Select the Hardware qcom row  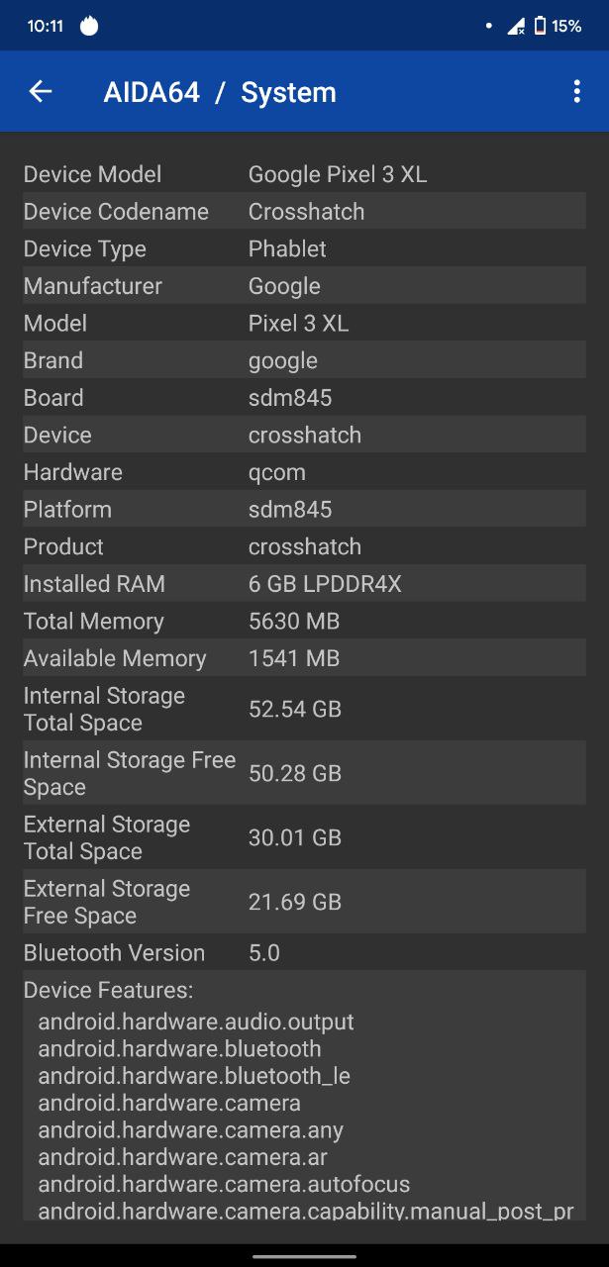pos(304,472)
